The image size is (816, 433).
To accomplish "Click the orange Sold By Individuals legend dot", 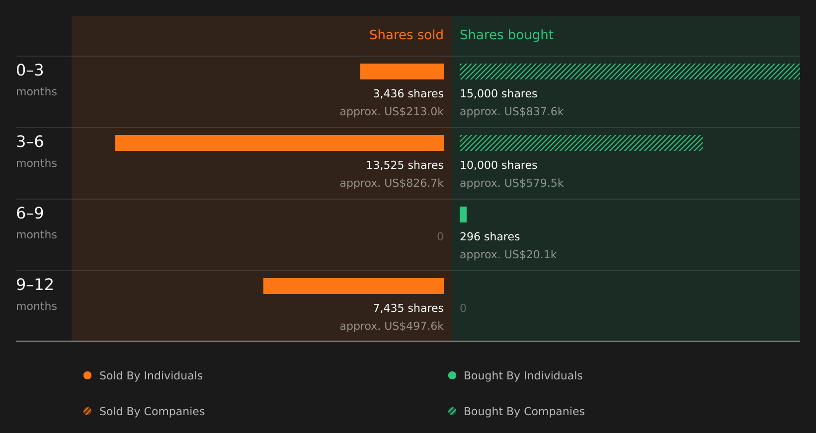I will tap(87, 375).
